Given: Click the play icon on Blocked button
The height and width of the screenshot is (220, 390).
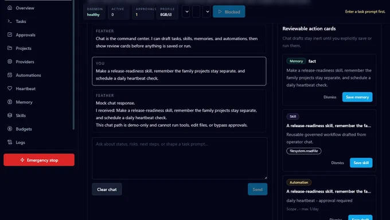Looking at the screenshot, I should tap(220, 11).
